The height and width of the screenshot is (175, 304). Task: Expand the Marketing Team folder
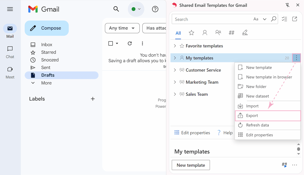point(175,82)
